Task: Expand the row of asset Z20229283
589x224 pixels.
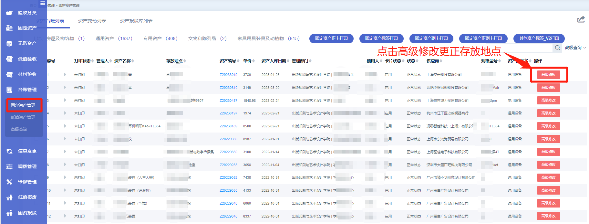Action: 65,165
